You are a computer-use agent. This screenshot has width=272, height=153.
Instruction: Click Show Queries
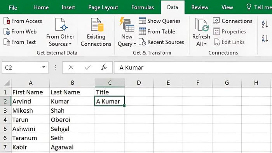click(160, 21)
